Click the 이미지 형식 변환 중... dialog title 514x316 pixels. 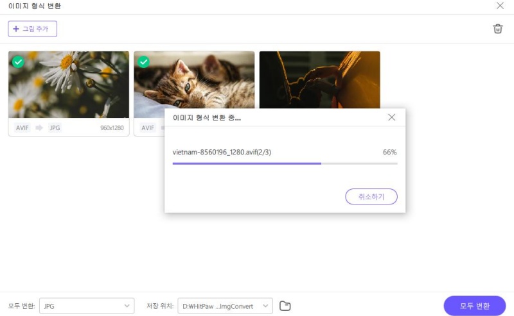207,118
